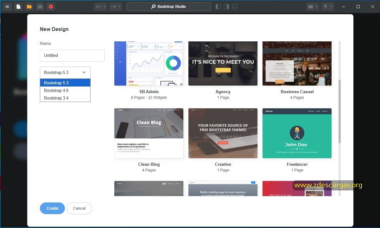Click the Bootstrap Studio search bar
380x228 pixels.
coord(168,7)
